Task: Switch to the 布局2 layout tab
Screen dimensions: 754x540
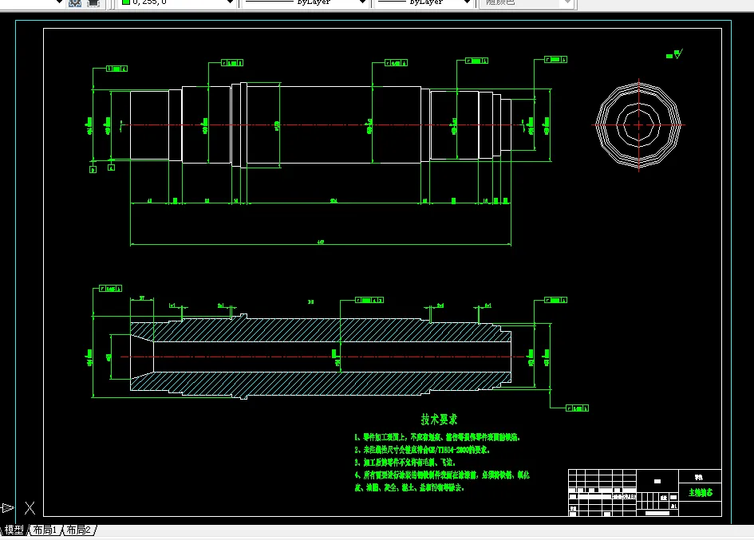Action: (78, 530)
